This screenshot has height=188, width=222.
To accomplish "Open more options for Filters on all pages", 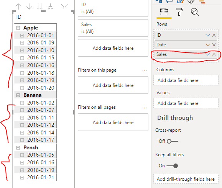I will tap(145, 108).
